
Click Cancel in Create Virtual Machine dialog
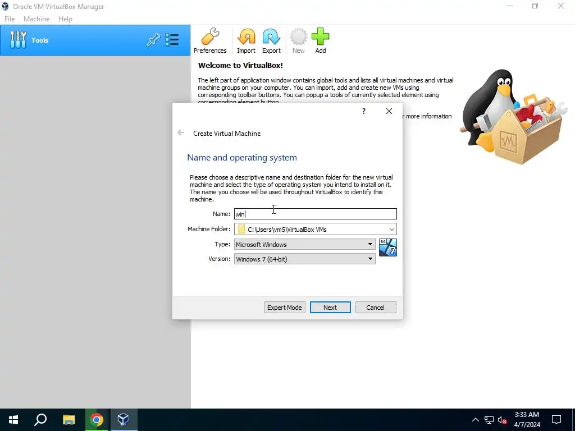point(376,308)
